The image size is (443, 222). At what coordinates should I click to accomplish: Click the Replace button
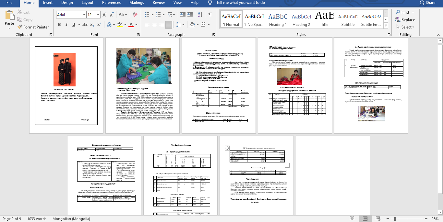coord(405,20)
